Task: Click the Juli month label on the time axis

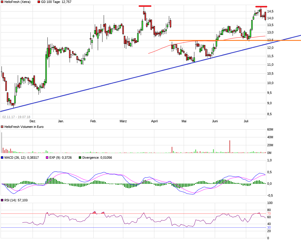Action: click(x=246, y=121)
